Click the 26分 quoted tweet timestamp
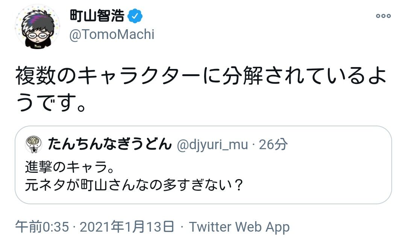Screen dimensions: 406x238 (x=273, y=145)
